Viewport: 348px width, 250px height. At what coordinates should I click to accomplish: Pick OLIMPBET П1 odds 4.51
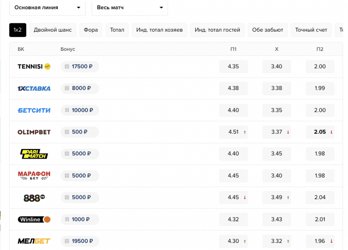[234, 132]
